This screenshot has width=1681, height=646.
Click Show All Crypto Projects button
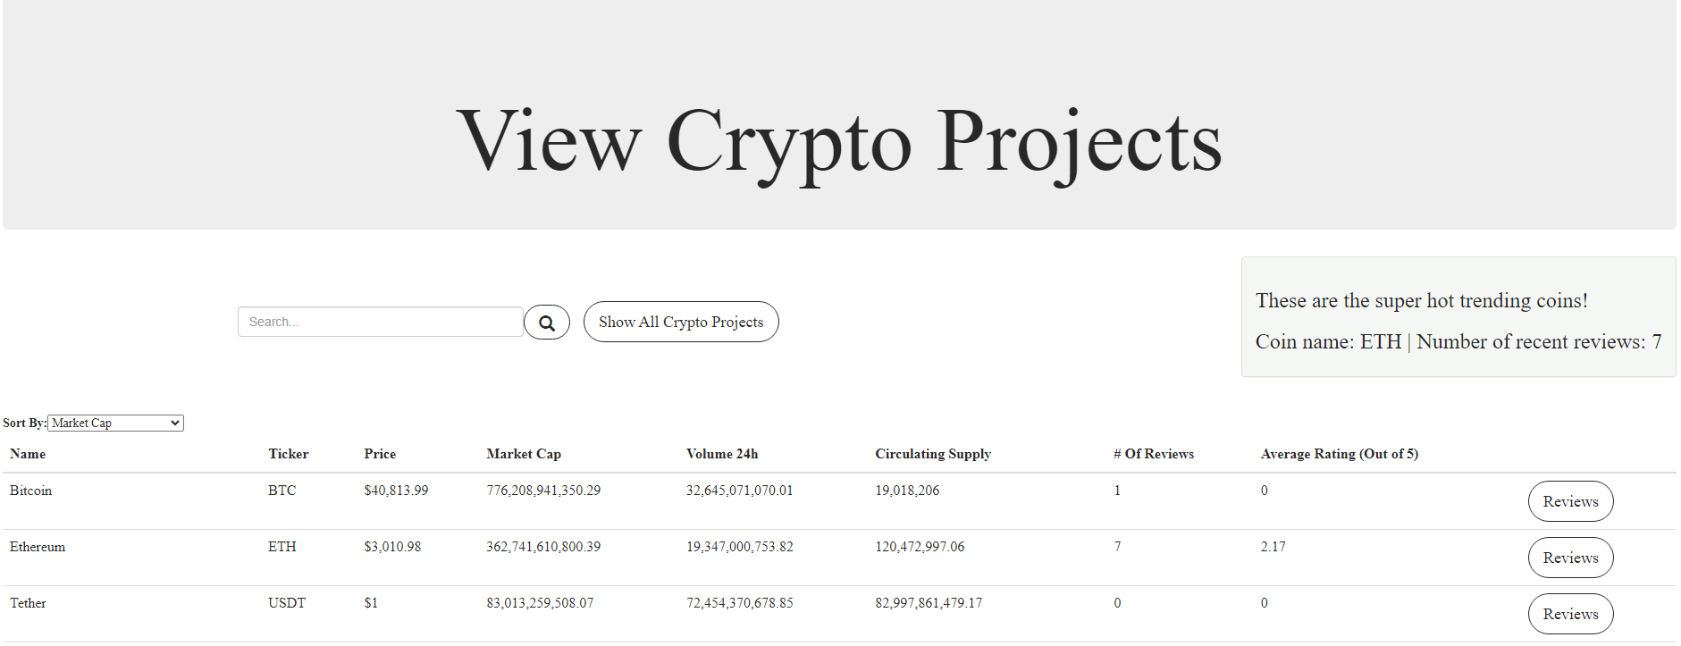681,322
